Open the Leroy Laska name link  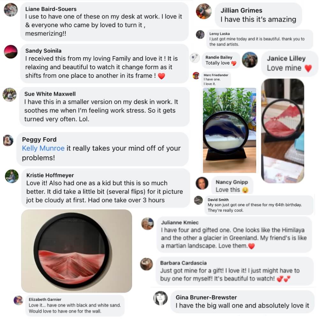[219, 34]
